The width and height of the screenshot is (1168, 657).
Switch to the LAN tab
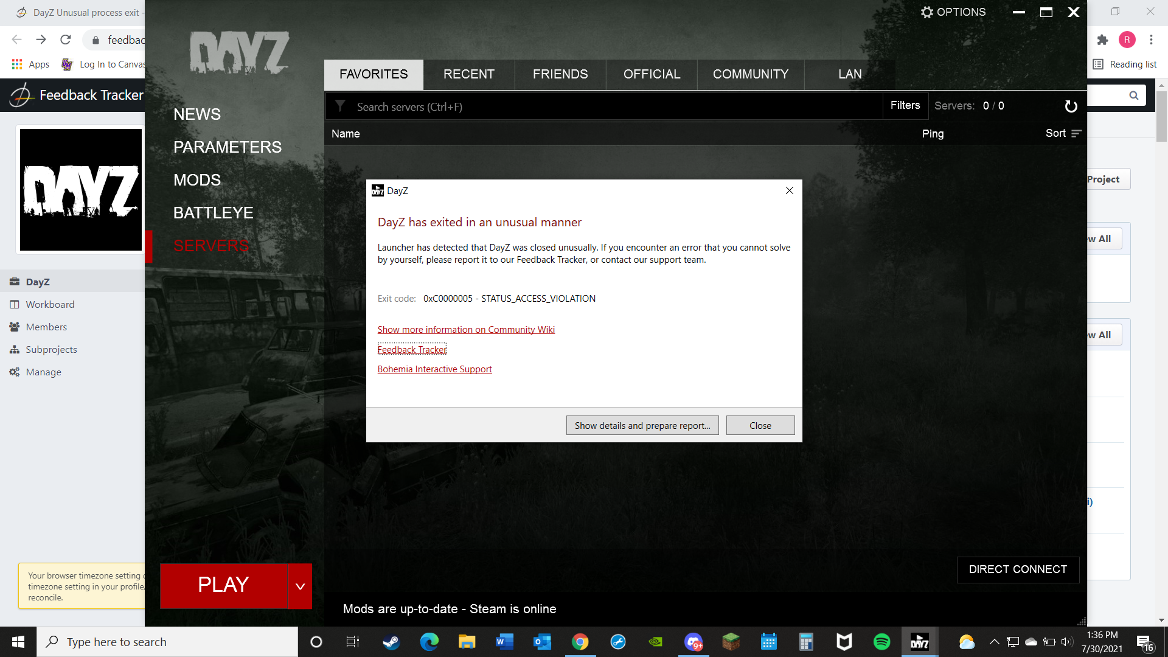[x=850, y=74]
